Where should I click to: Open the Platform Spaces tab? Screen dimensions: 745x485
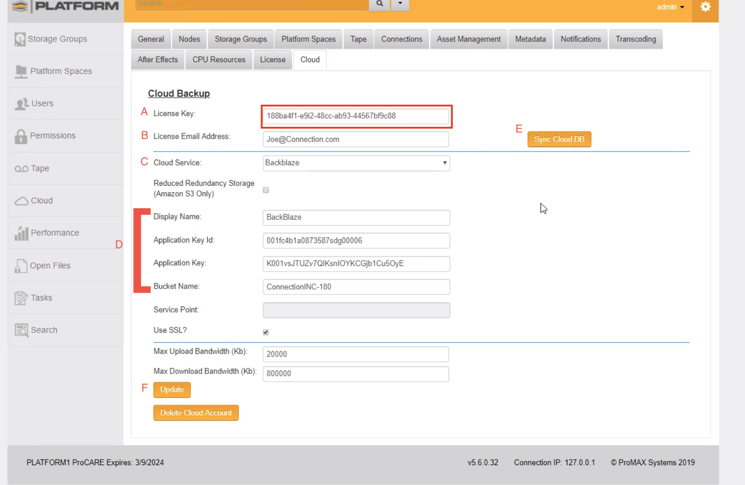click(x=309, y=39)
